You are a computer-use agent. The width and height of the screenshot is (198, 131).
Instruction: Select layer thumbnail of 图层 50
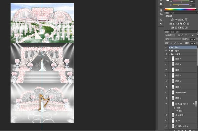[173, 70]
